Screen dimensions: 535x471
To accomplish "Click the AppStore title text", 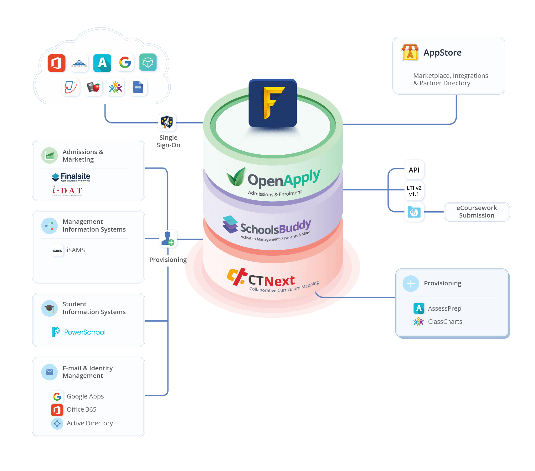I will pyautogui.click(x=442, y=53).
